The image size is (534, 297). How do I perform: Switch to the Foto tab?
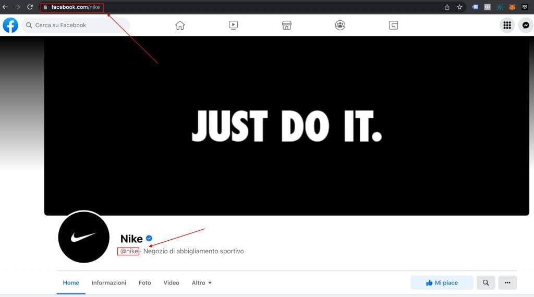point(145,283)
